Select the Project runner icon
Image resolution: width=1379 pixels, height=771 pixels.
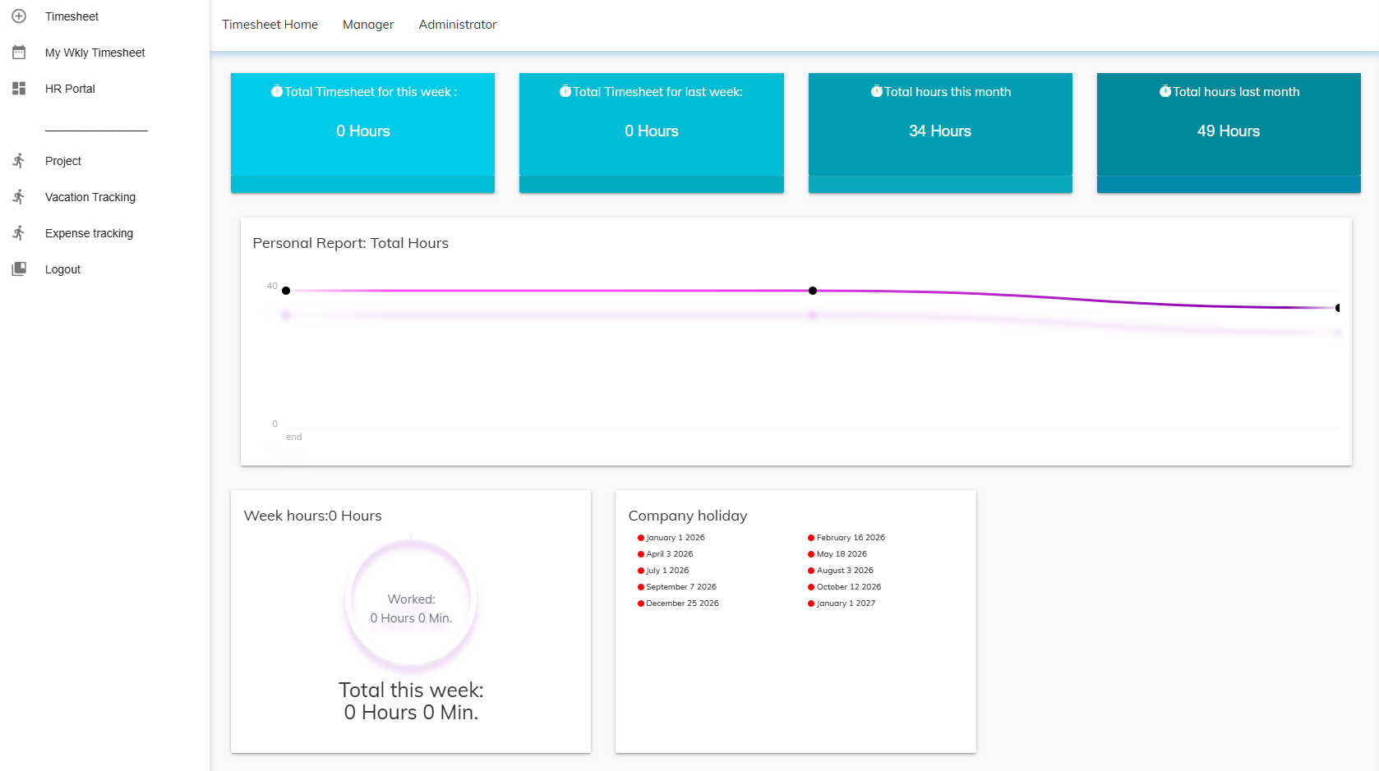19,160
